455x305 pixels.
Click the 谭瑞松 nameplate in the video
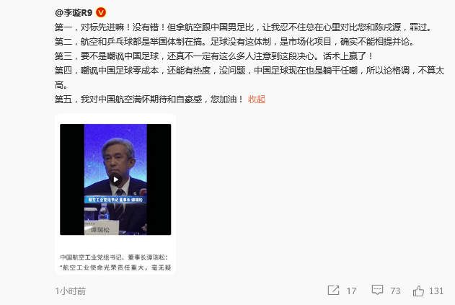point(100,230)
